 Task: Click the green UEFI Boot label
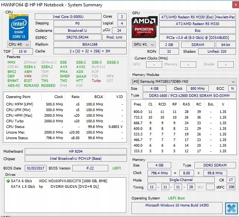tap(176, 198)
